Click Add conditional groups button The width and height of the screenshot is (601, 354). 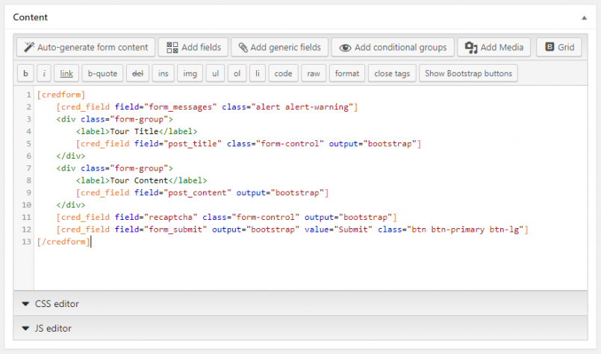pos(393,47)
